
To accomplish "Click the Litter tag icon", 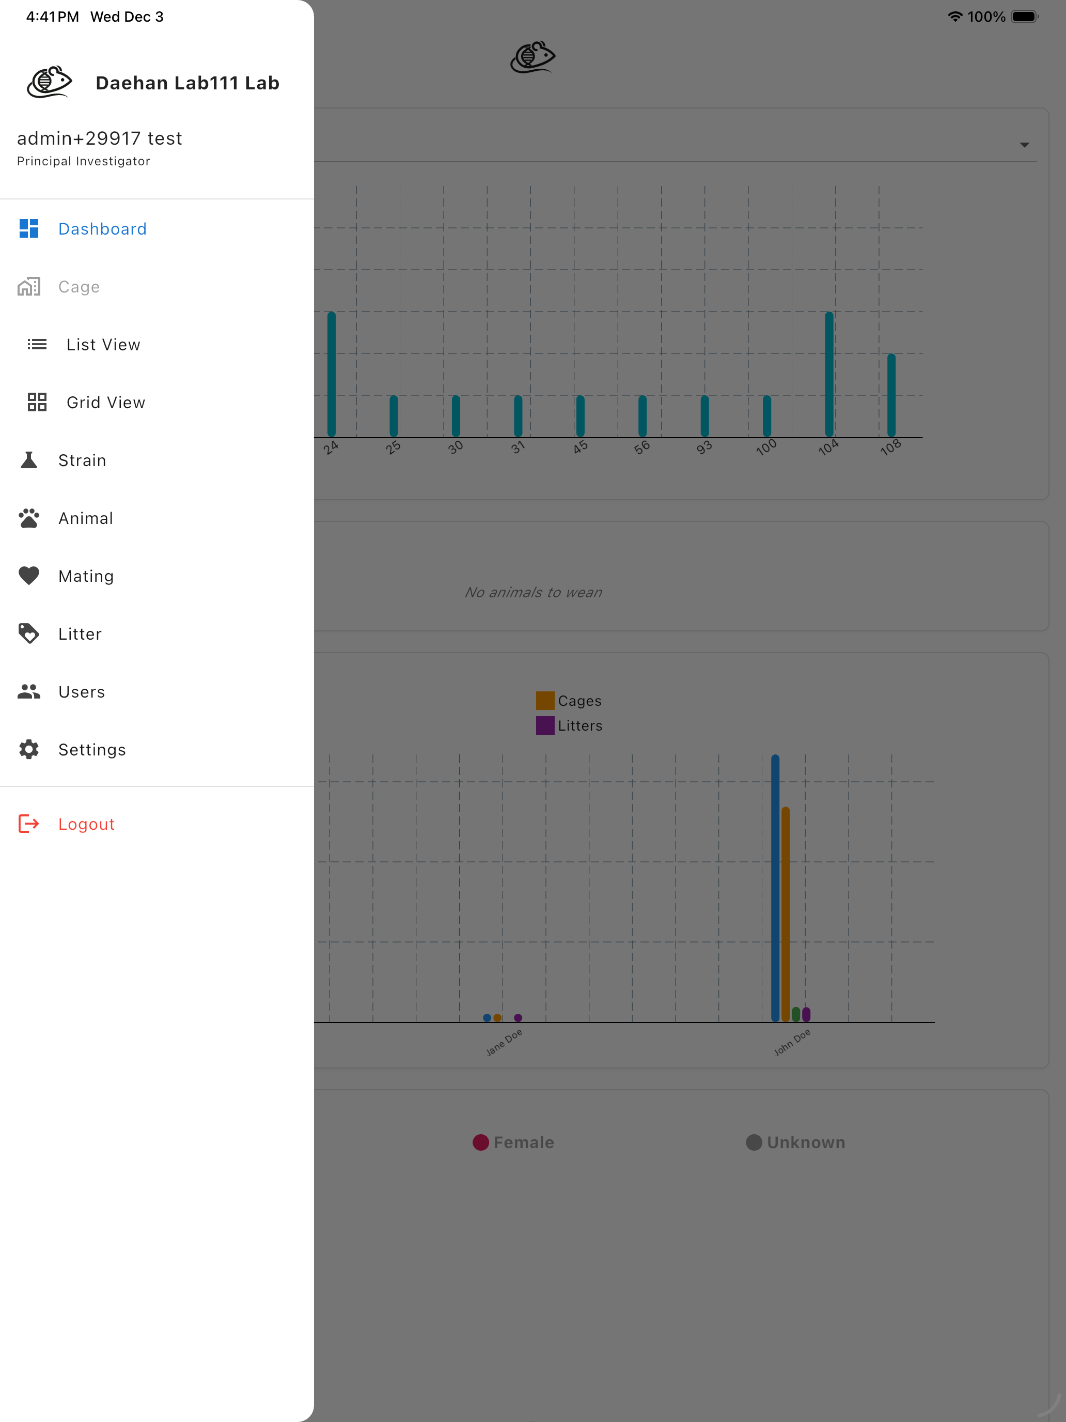I will tap(29, 633).
